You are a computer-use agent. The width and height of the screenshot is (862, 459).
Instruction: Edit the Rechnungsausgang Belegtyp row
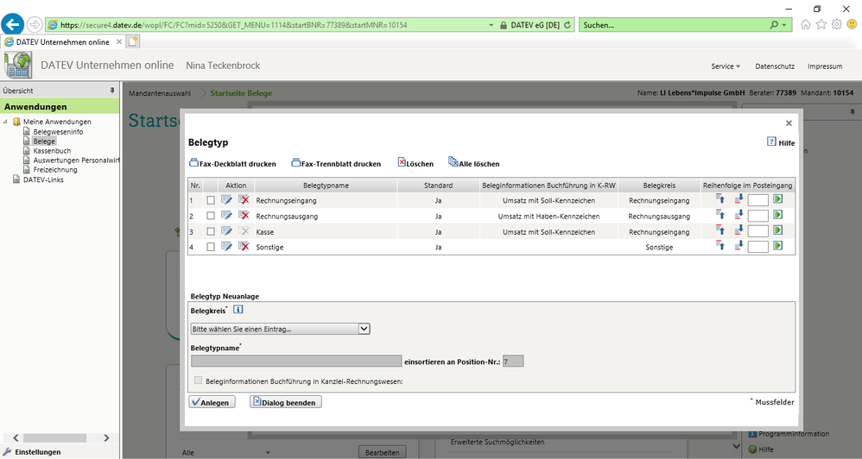pyautogui.click(x=226, y=215)
